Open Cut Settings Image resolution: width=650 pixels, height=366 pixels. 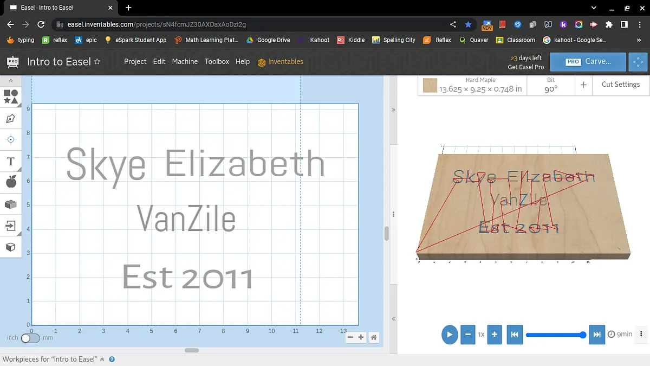(620, 85)
